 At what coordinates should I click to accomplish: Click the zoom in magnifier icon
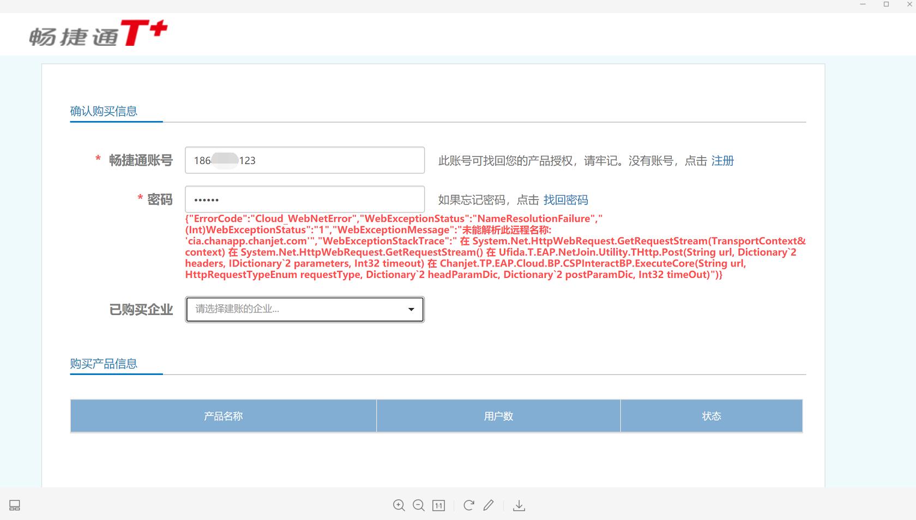click(x=399, y=505)
